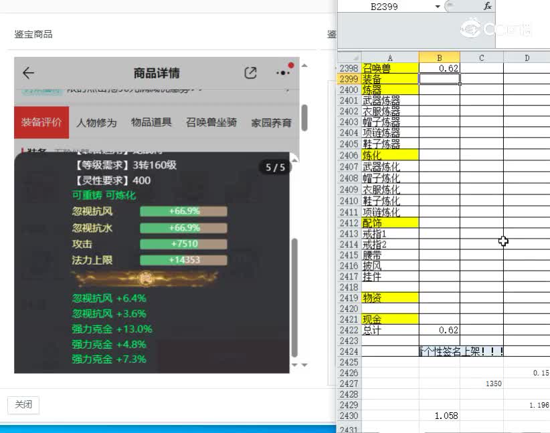This screenshot has height=433, width=550.
Task: Click the 忽视抗风 +66.9% progress bar
Action: tap(183, 211)
